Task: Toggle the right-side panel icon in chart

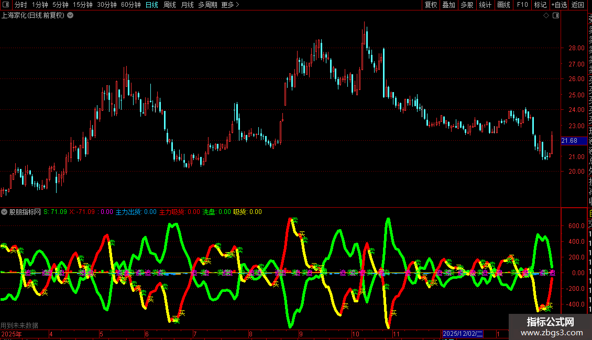Action: click(x=556, y=16)
